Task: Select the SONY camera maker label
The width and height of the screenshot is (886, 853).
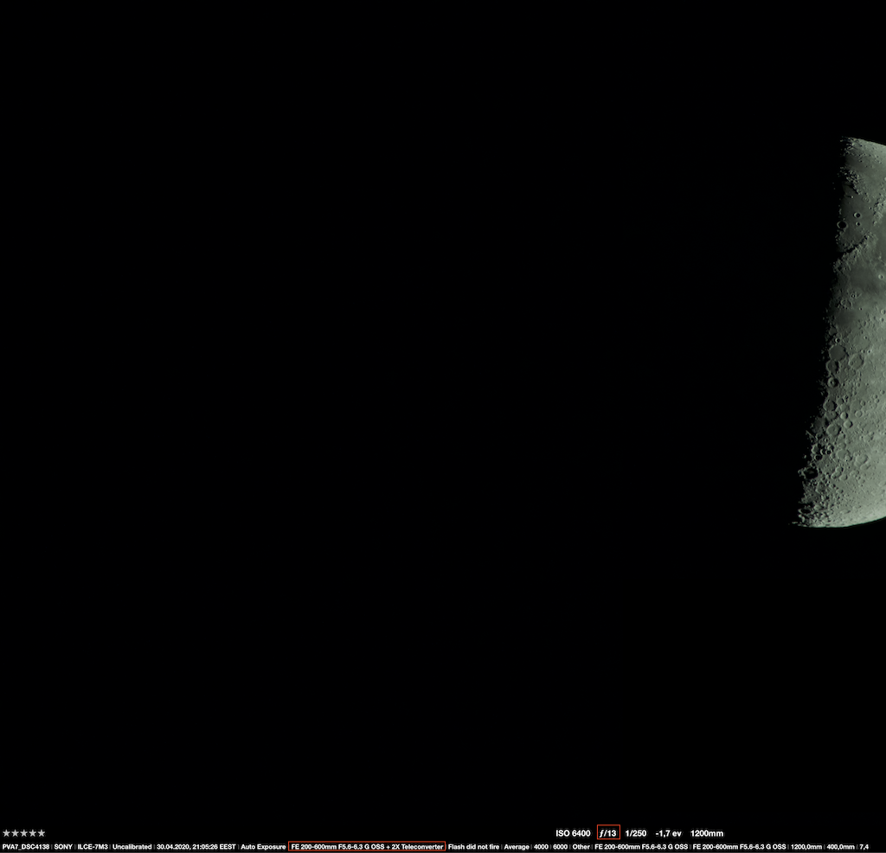Action: pos(62,847)
